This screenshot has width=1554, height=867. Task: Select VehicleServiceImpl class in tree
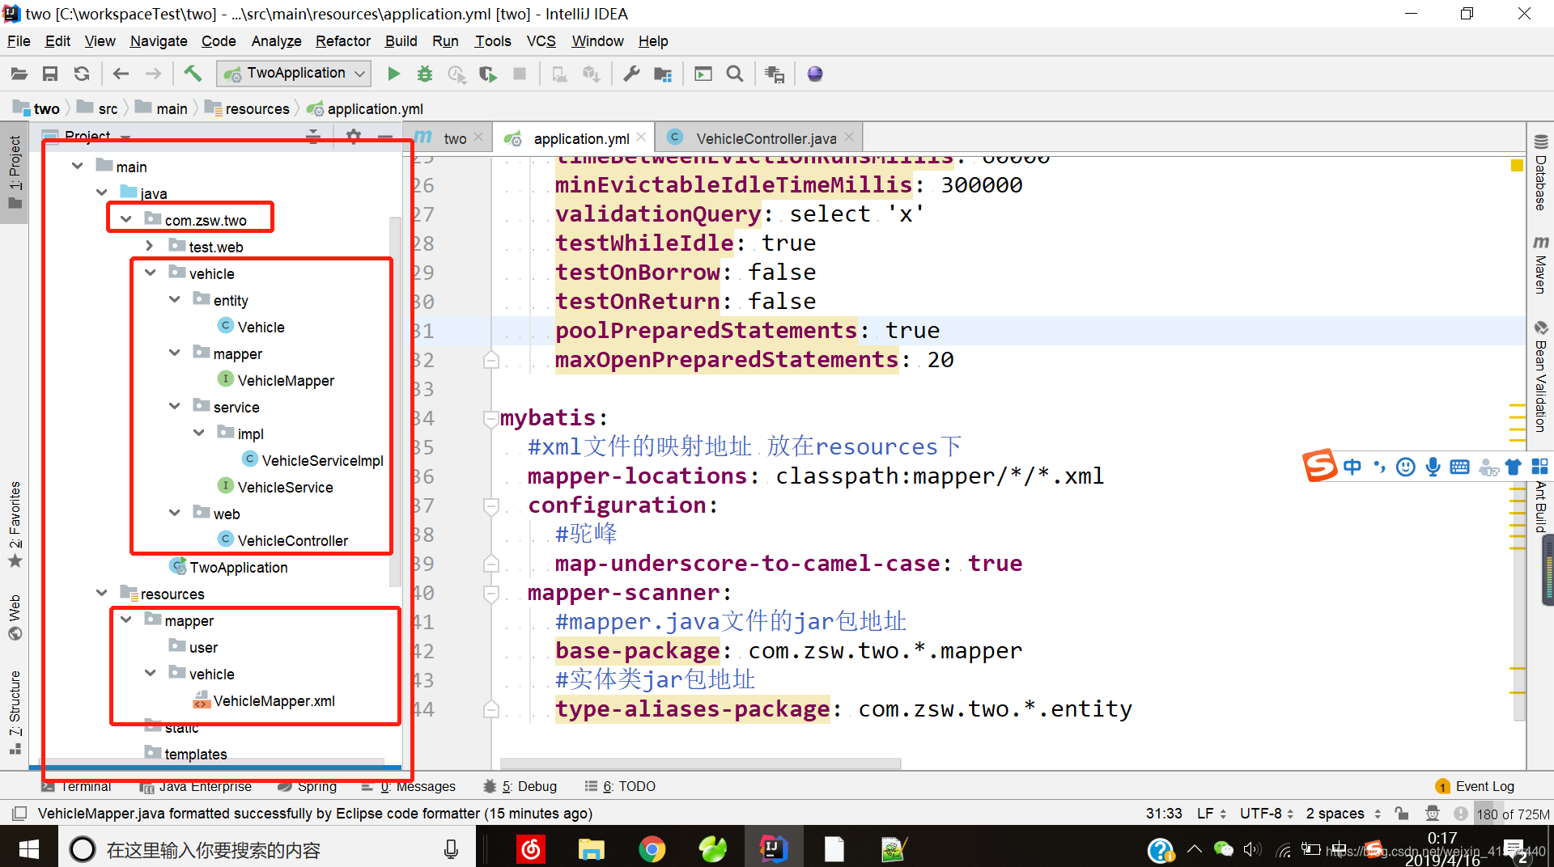coord(322,460)
